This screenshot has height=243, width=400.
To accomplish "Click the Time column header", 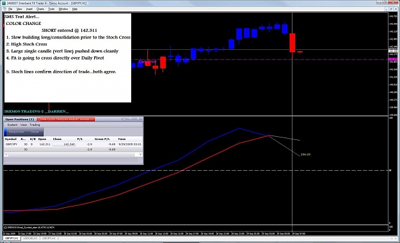I will [122, 139].
